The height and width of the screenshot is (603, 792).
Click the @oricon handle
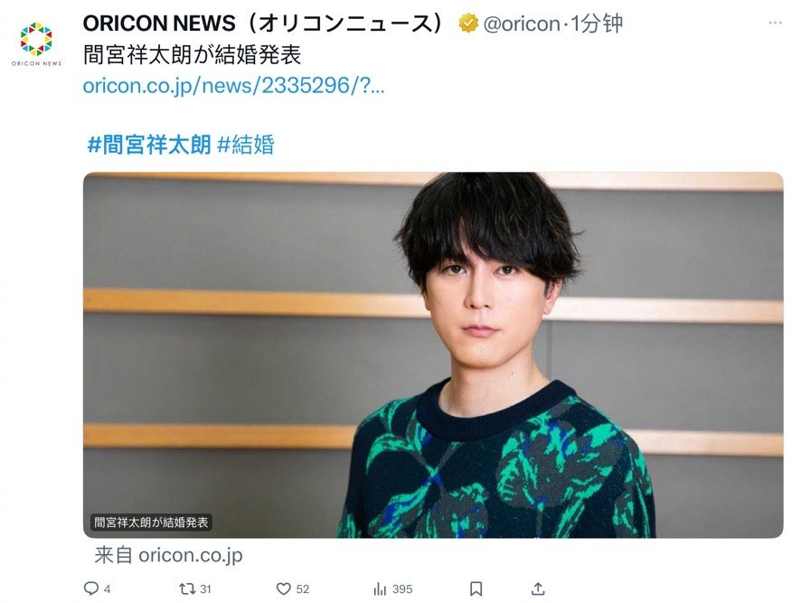522,24
